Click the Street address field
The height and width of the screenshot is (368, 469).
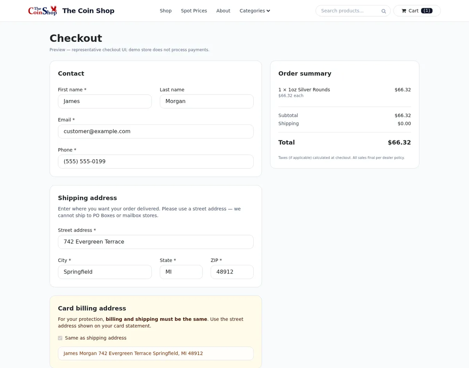156,242
